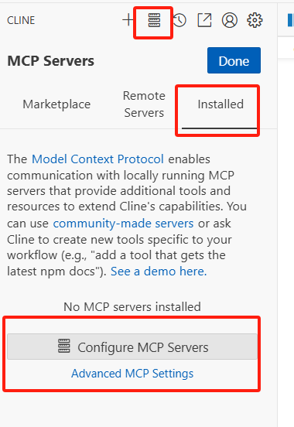The width and height of the screenshot is (294, 427).
Task: Open the History clock icon
Action: 179,20
